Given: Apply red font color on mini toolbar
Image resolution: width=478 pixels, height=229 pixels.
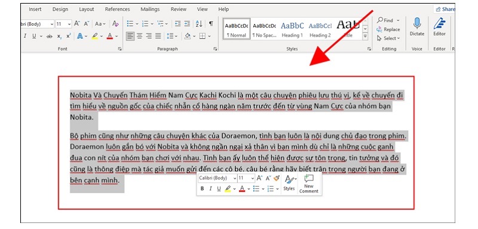Looking at the screenshot, I should coord(242,189).
